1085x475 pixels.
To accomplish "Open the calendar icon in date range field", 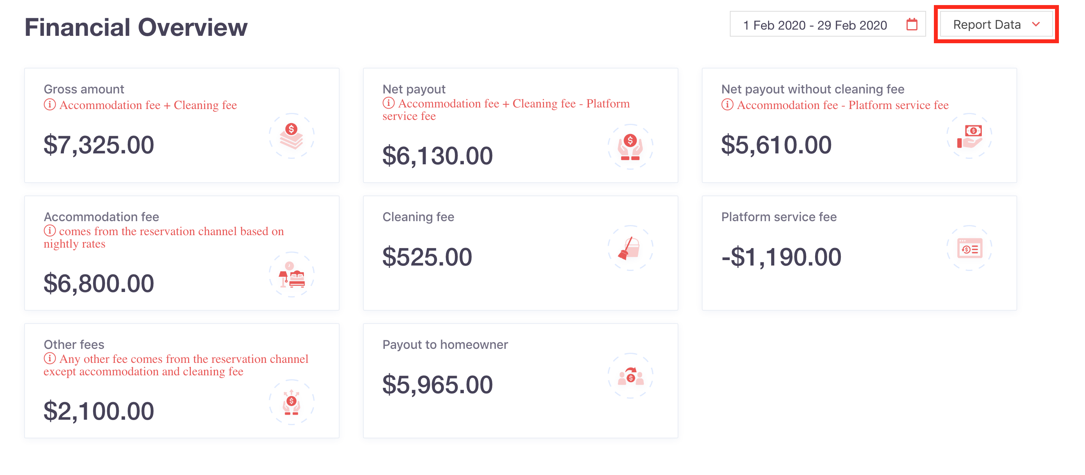I will (912, 25).
